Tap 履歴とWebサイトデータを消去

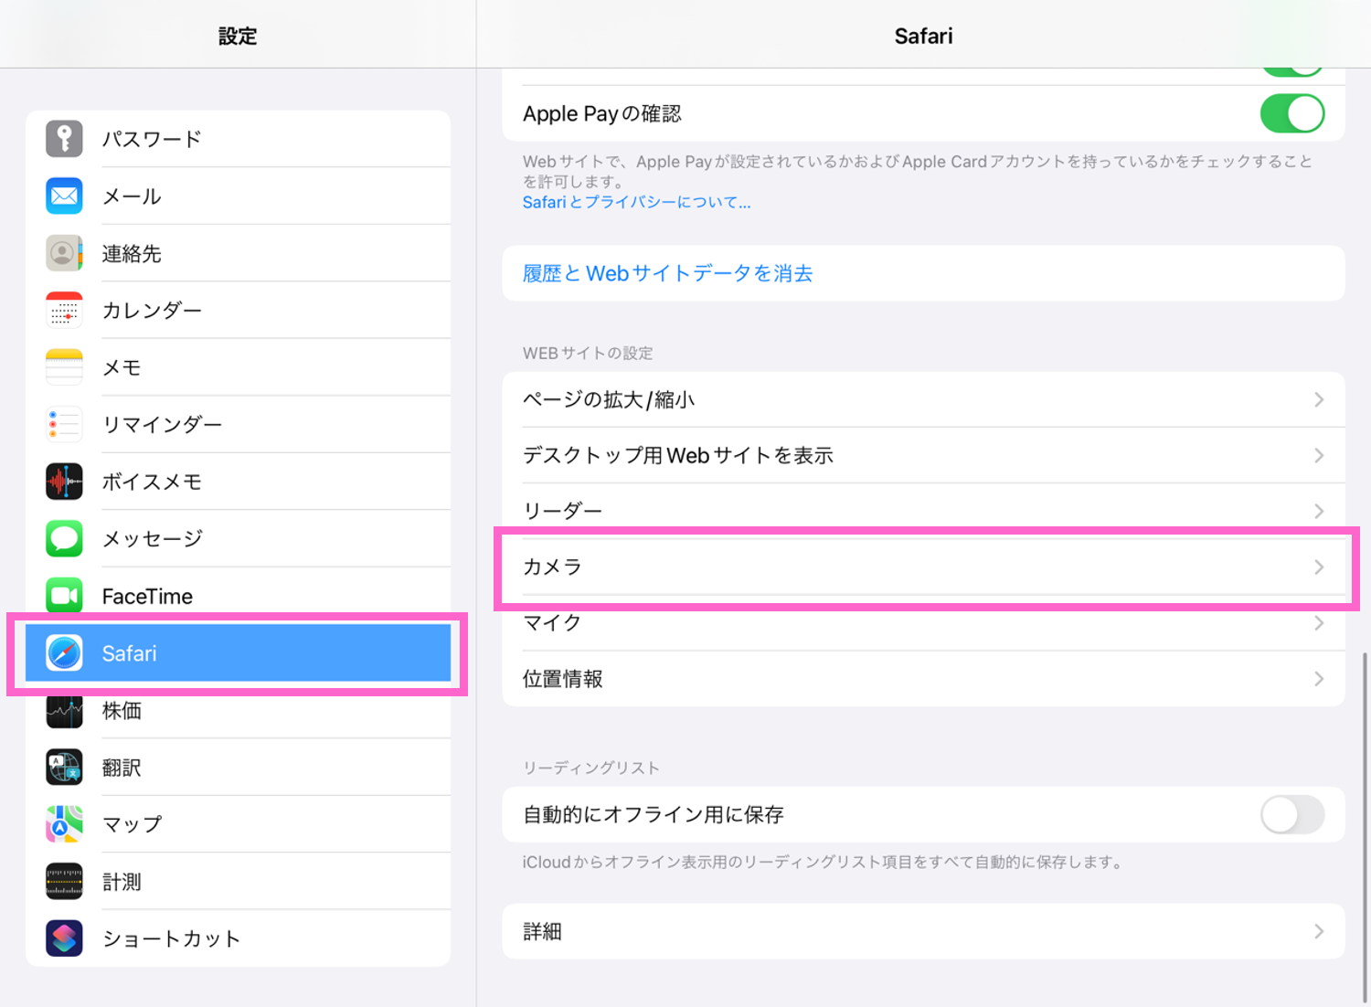667,273
